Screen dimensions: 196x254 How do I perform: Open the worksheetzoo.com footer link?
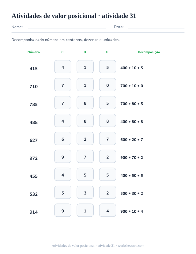[x=131, y=246]
